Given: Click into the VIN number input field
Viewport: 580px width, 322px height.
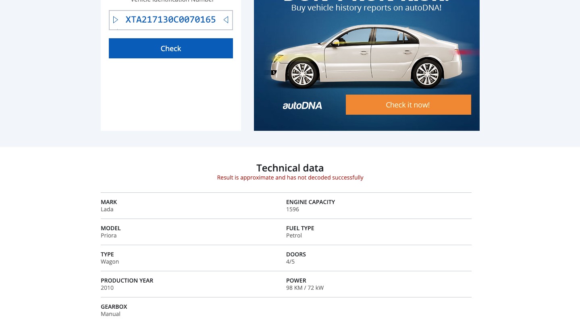Looking at the screenshot, I should tap(170, 20).
